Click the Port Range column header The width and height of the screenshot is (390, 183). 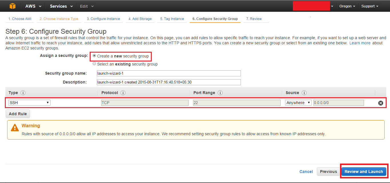click(204, 93)
